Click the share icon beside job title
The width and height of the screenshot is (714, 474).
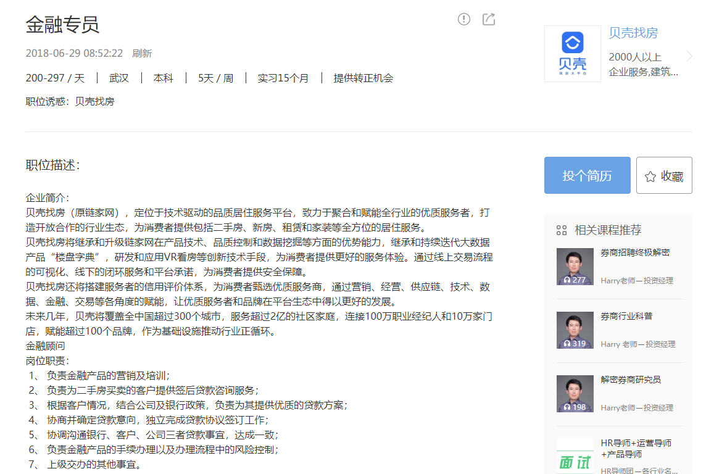489,19
